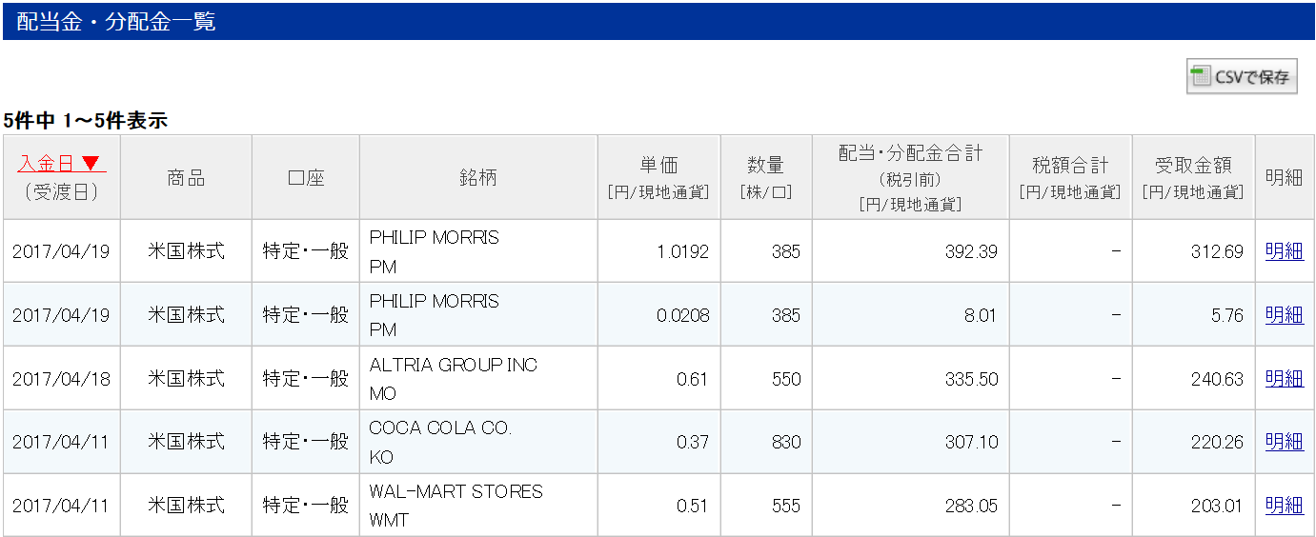This screenshot has height=537, width=1316.
Task: Open 明細 link for Wal-Mart Stores
Action: tap(1284, 506)
